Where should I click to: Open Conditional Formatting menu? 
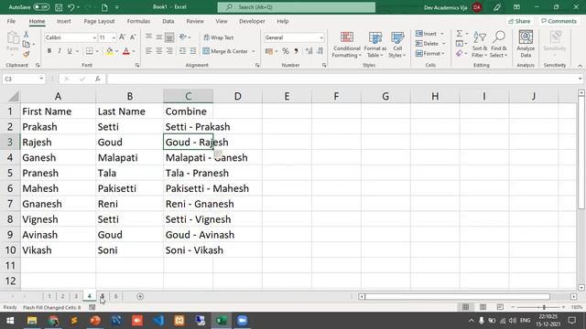[347, 45]
